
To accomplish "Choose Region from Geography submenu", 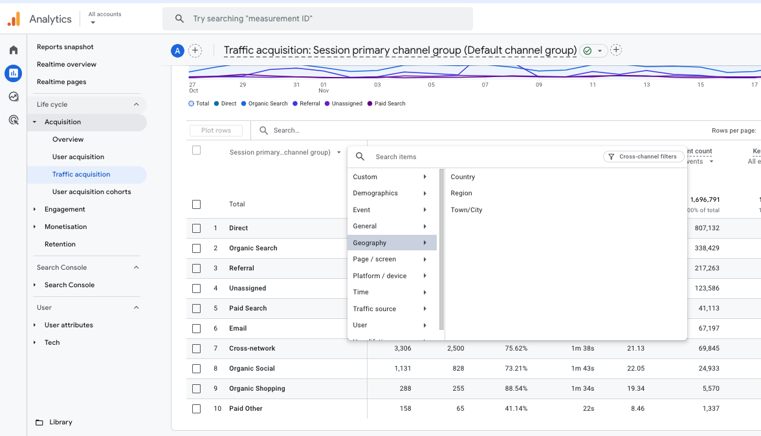I will [x=461, y=193].
